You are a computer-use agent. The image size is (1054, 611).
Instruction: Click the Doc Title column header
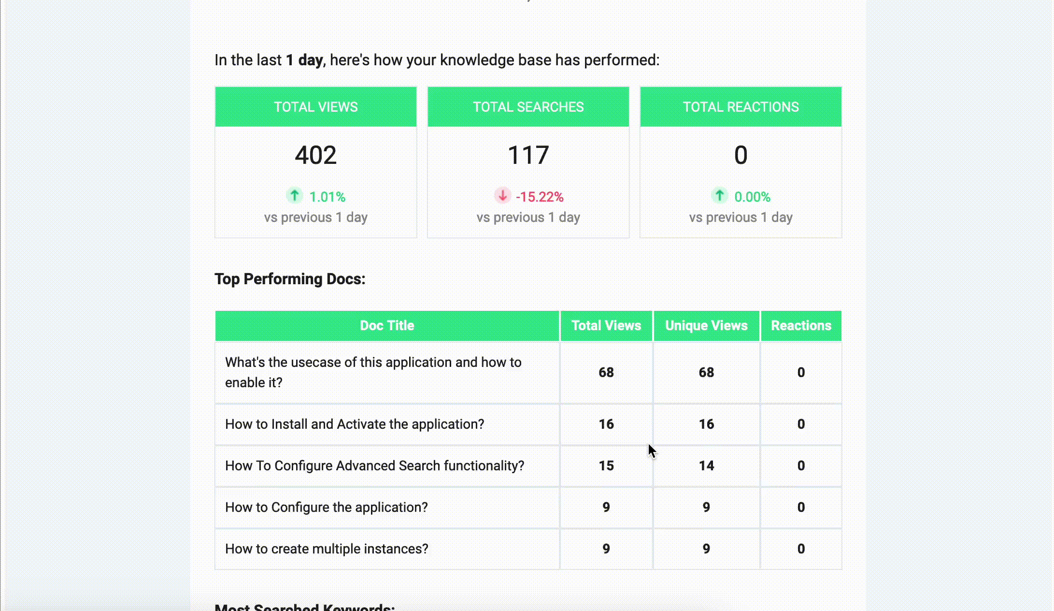(387, 326)
